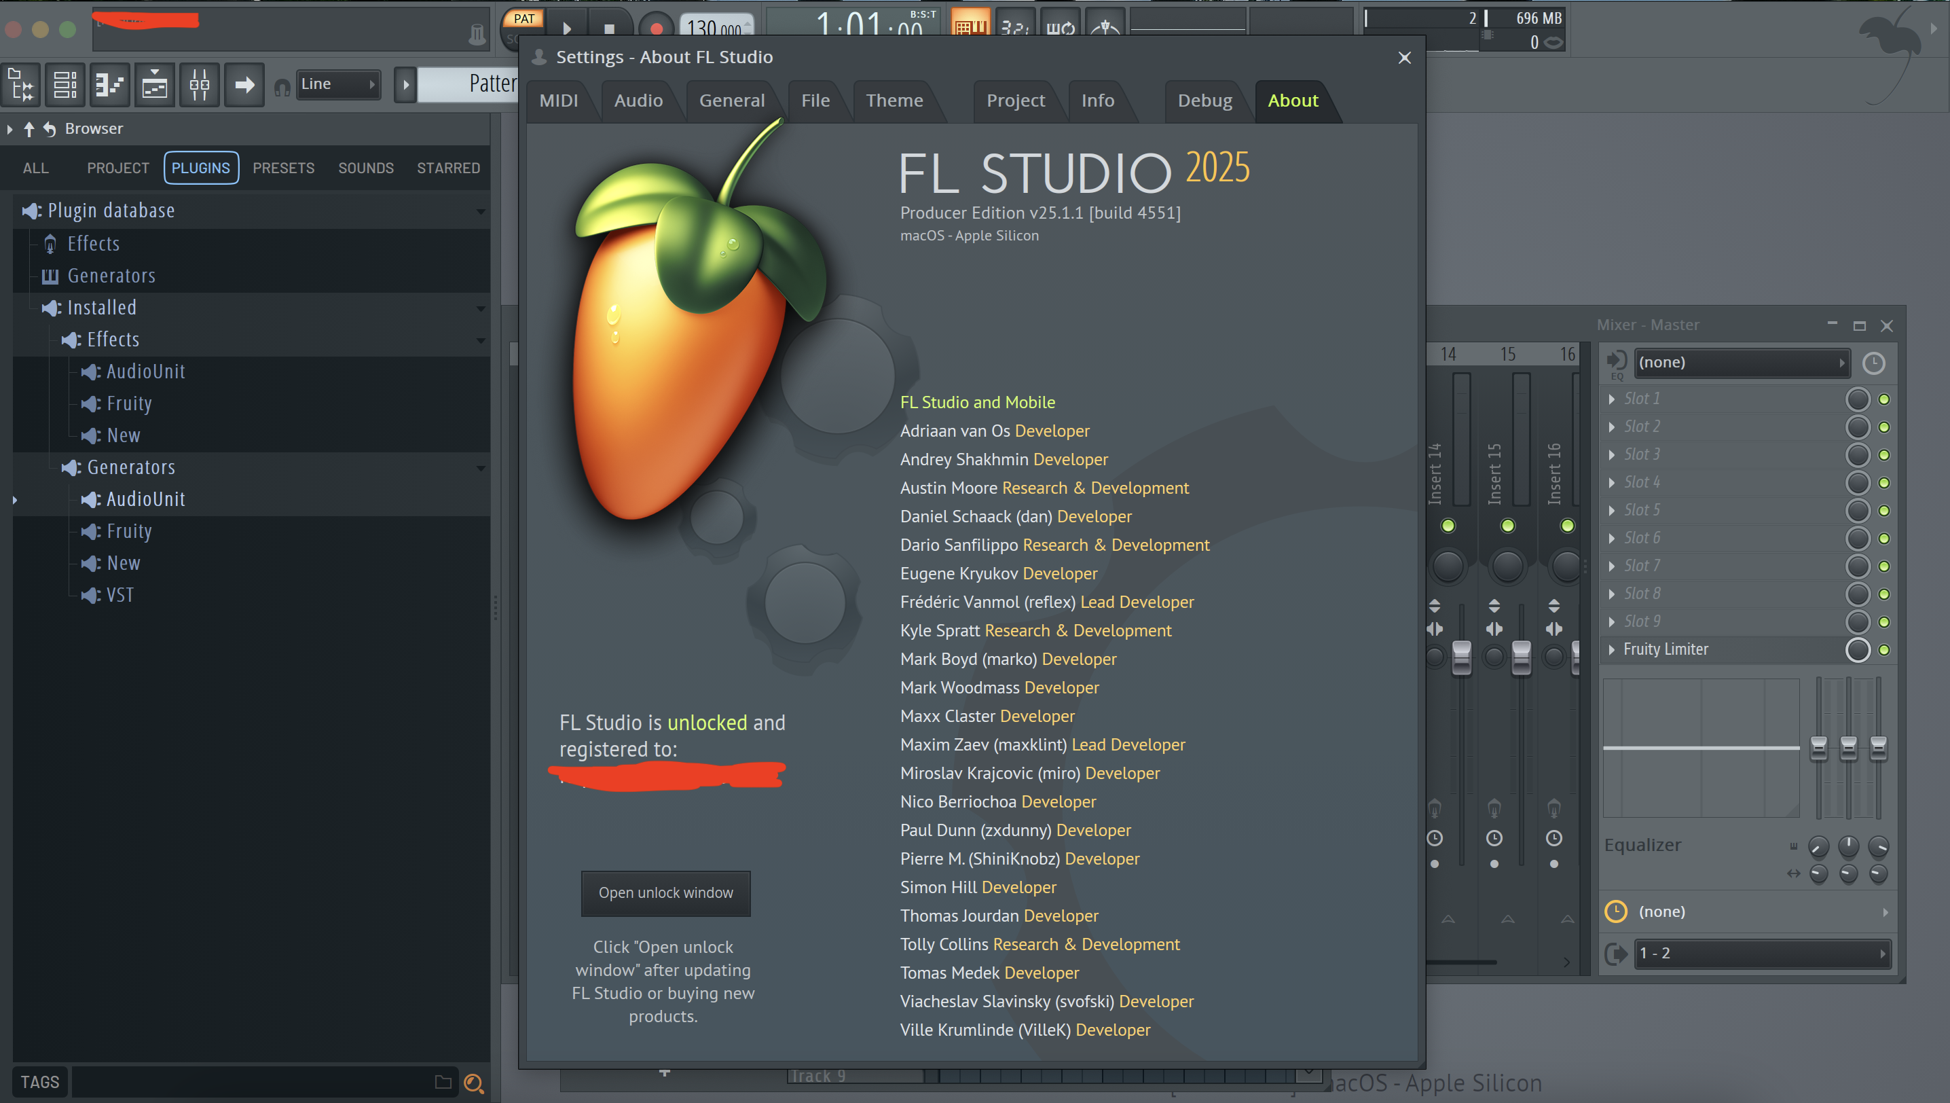Click the trash icon in hint bar
1950x1103 pixels.
click(x=477, y=33)
